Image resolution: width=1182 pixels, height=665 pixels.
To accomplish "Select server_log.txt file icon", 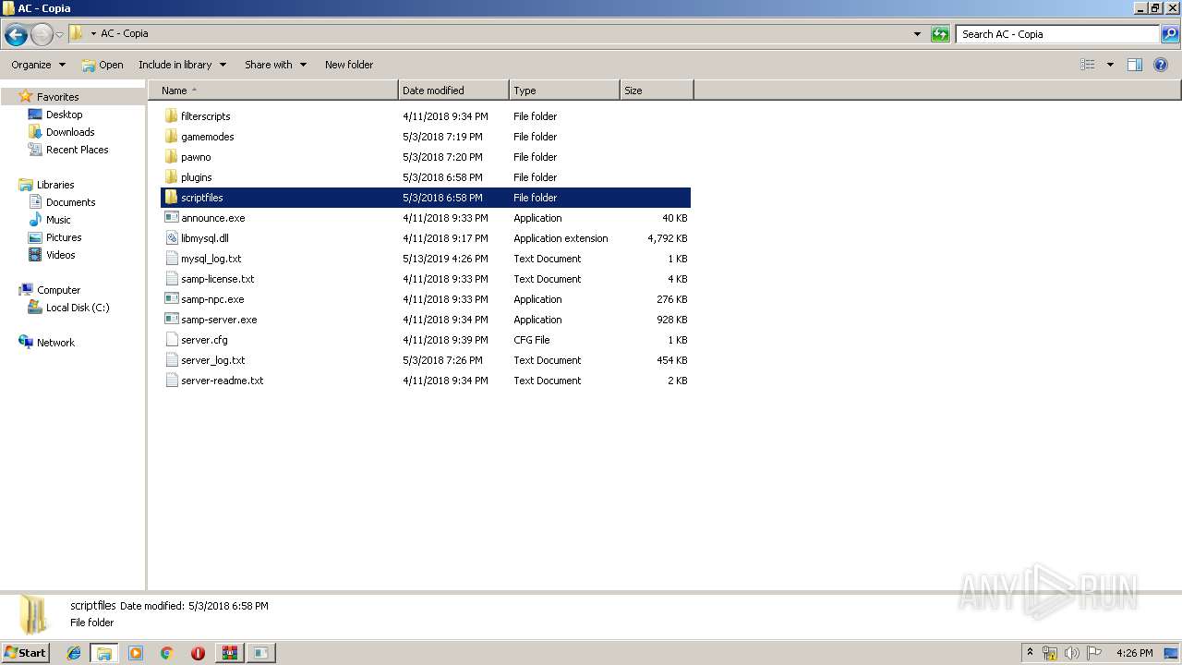I will point(171,360).
